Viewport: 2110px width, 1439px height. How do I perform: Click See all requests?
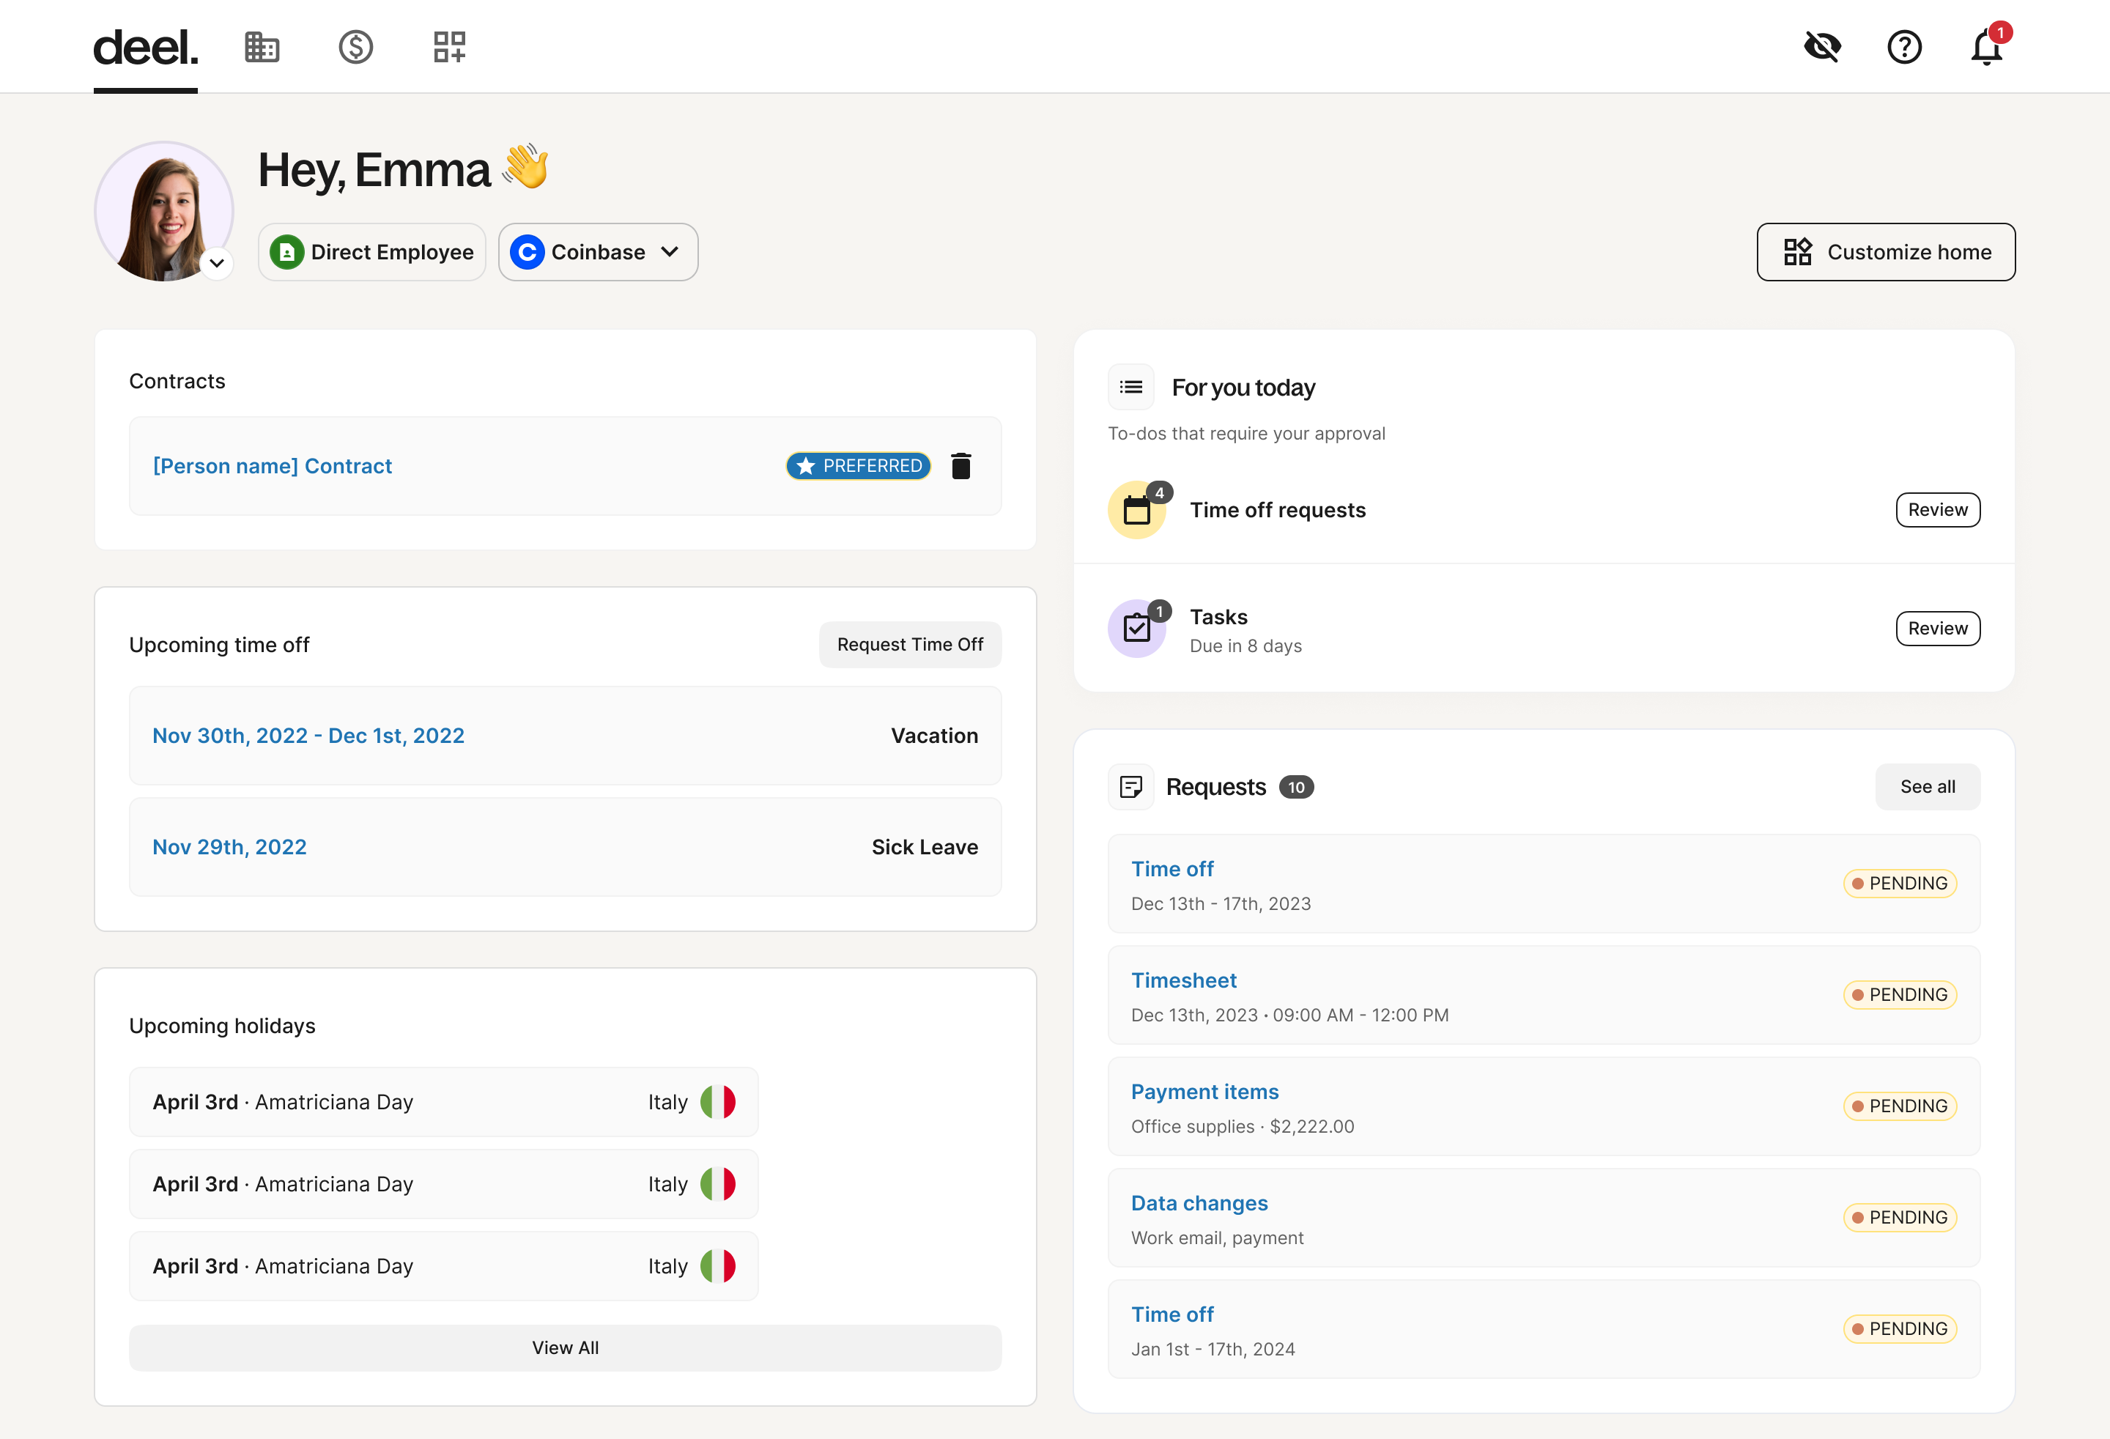point(1927,787)
